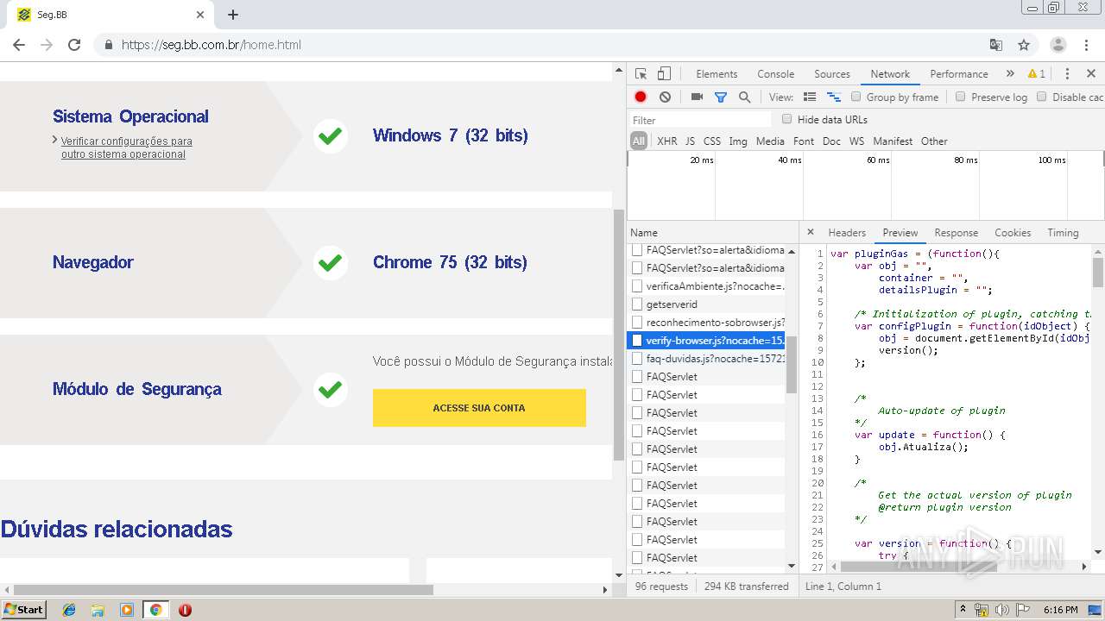Filter requests by JS type
Image resolution: width=1105 pixels, height=621 pixels.
(x=690, y=141)
